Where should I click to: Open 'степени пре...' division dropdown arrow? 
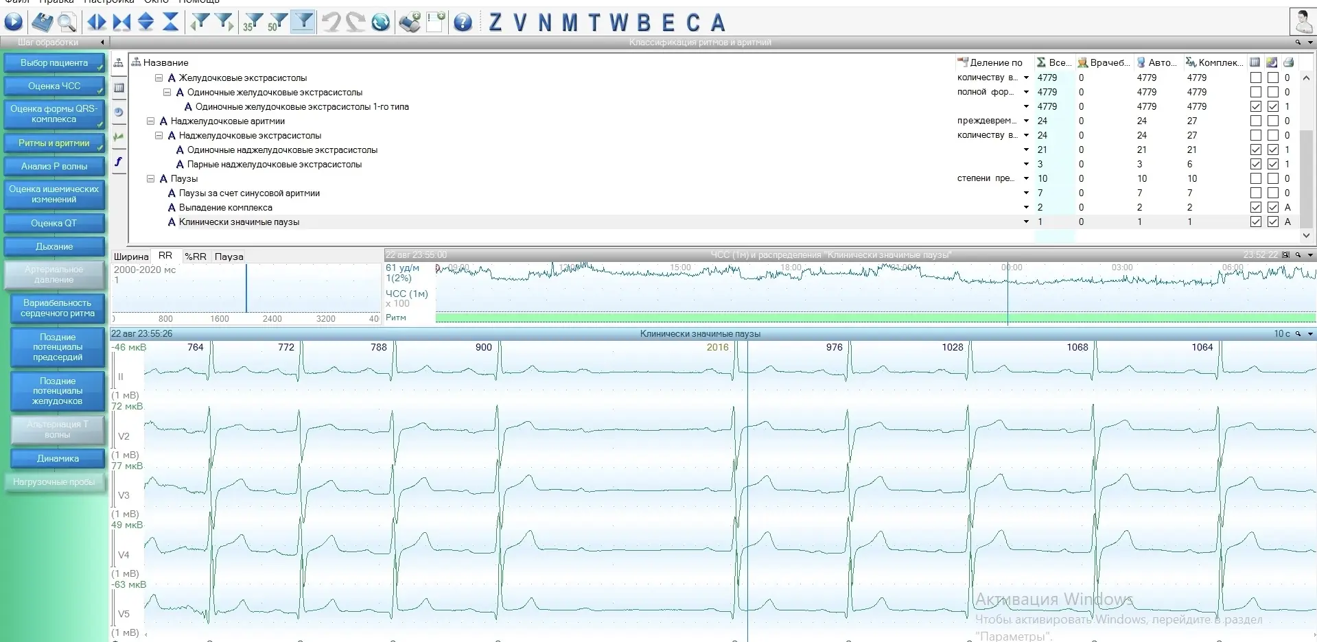(x=1026, y=178)
